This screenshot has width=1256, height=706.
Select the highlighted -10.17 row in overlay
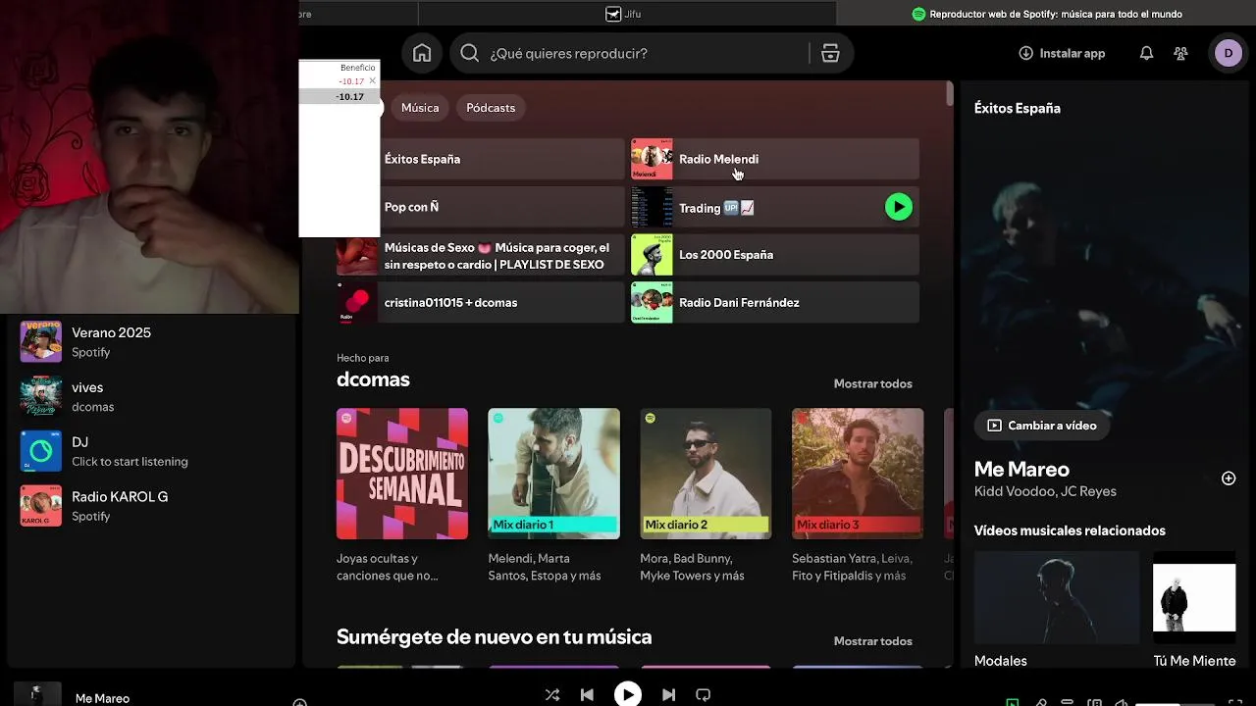(x=340, y=96)
